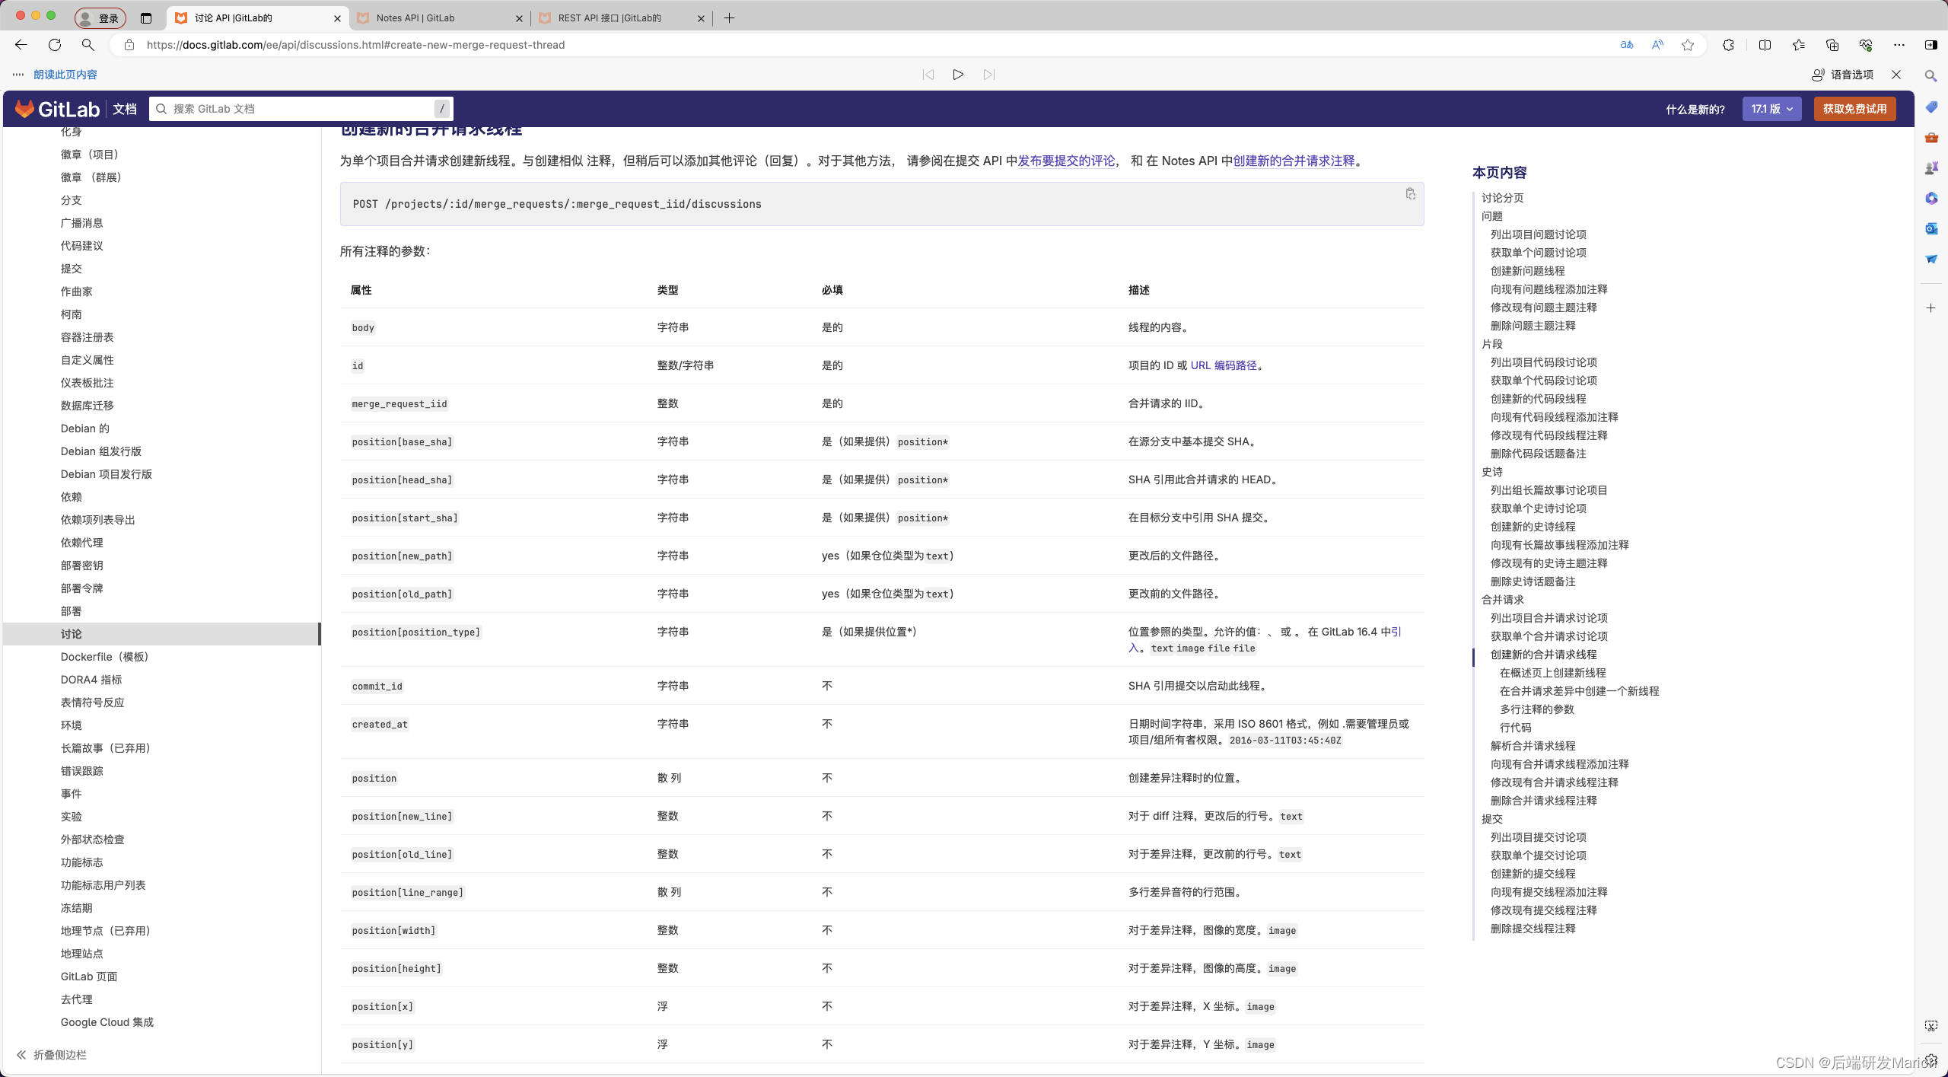Screen dimensions: 1948x1077
Task: Skip to next read aloud paragraph
Action: click(x=988, y=75)
